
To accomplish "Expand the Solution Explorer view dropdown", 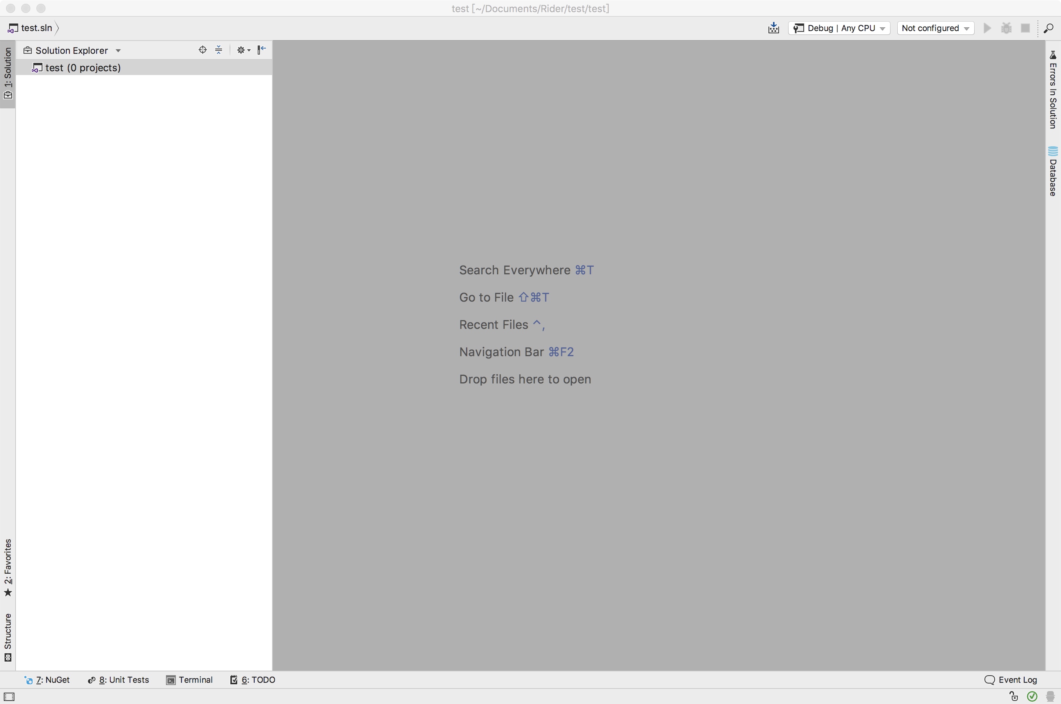I will point(118,51).
